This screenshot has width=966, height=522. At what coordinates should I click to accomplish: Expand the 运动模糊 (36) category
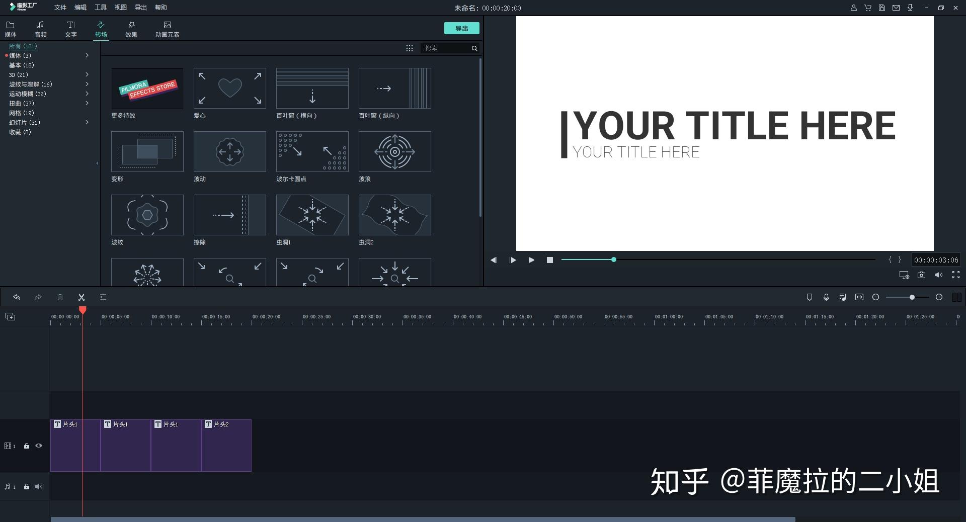click(x=87, y=94)
